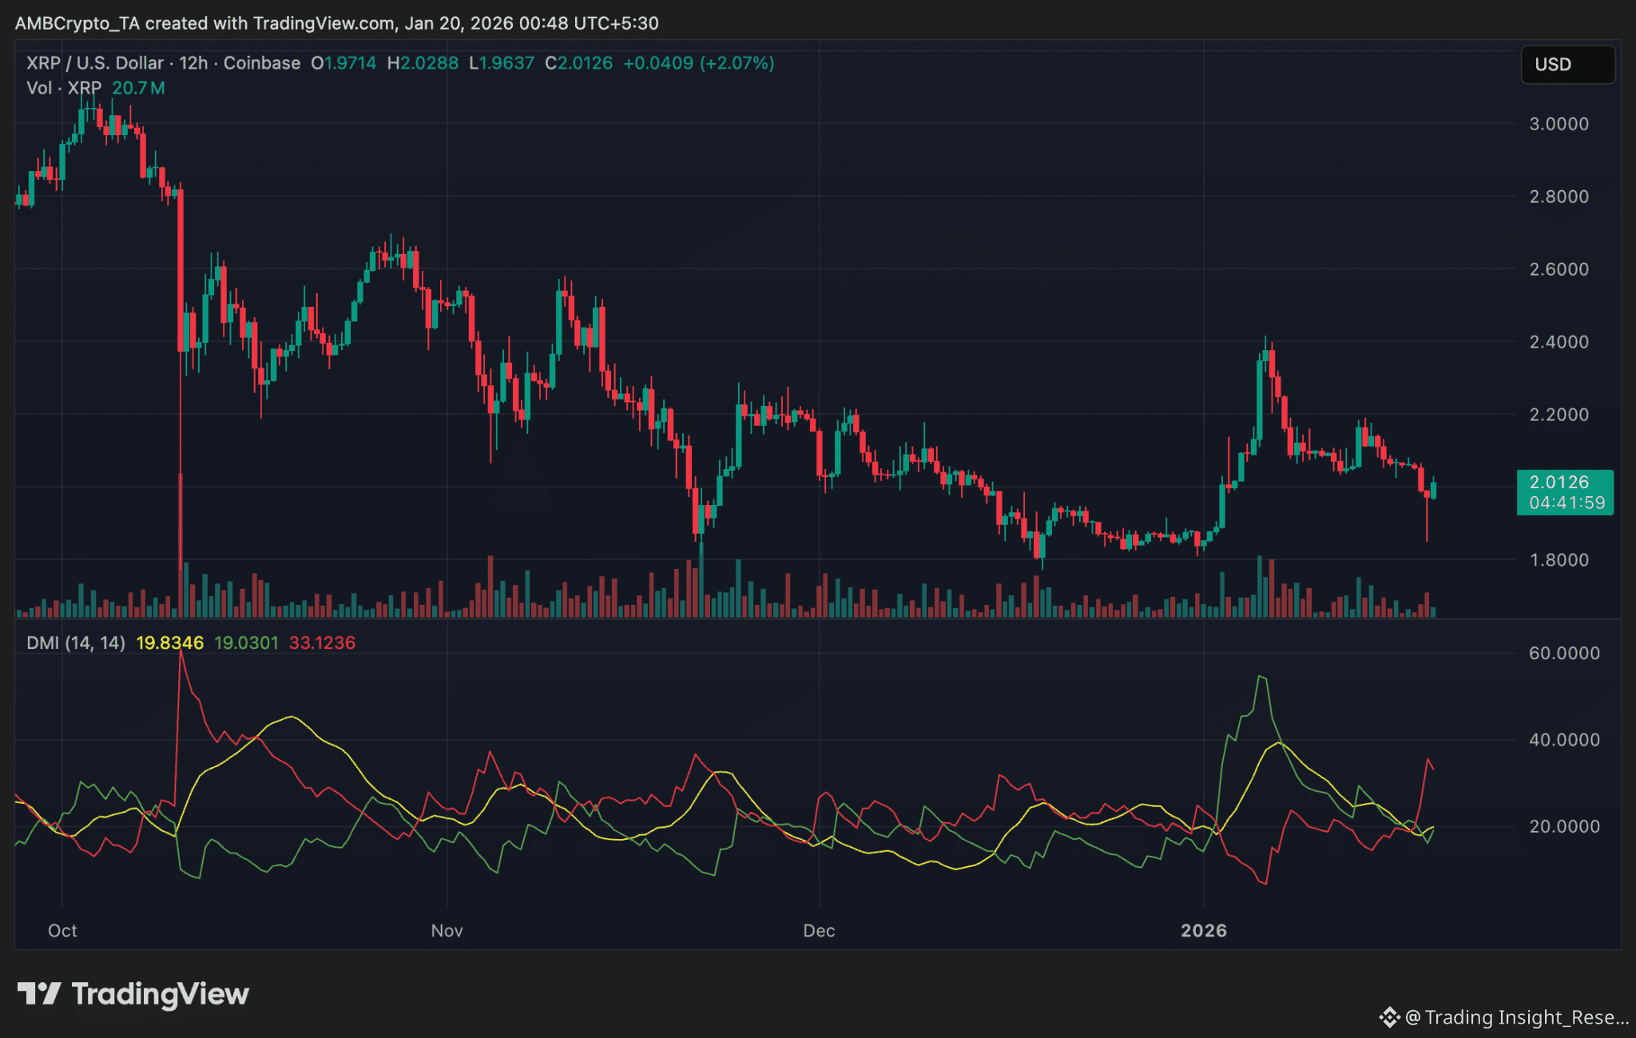Click the 3.0000 price axis label
This screenshot has height=1038, width=1636.
(1558, 124)
